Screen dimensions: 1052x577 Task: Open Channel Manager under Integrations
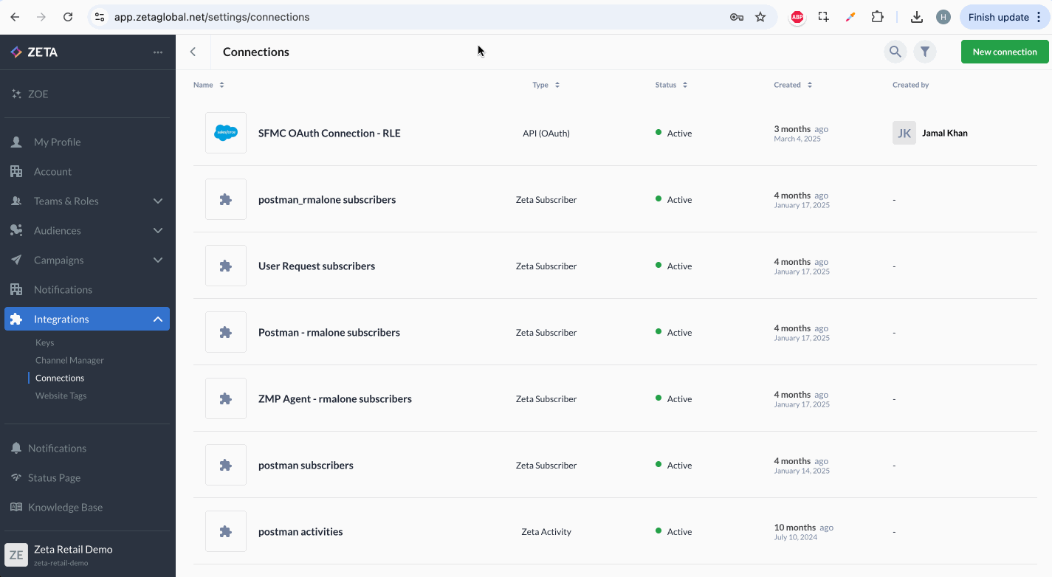coord(69,360)
